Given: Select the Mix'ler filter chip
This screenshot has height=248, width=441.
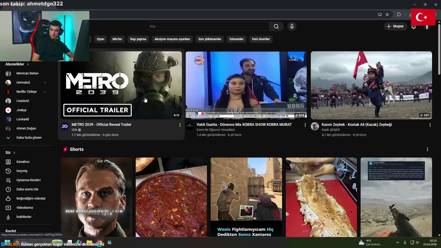Looking at the screenshot, I should (x=117, y=39).
